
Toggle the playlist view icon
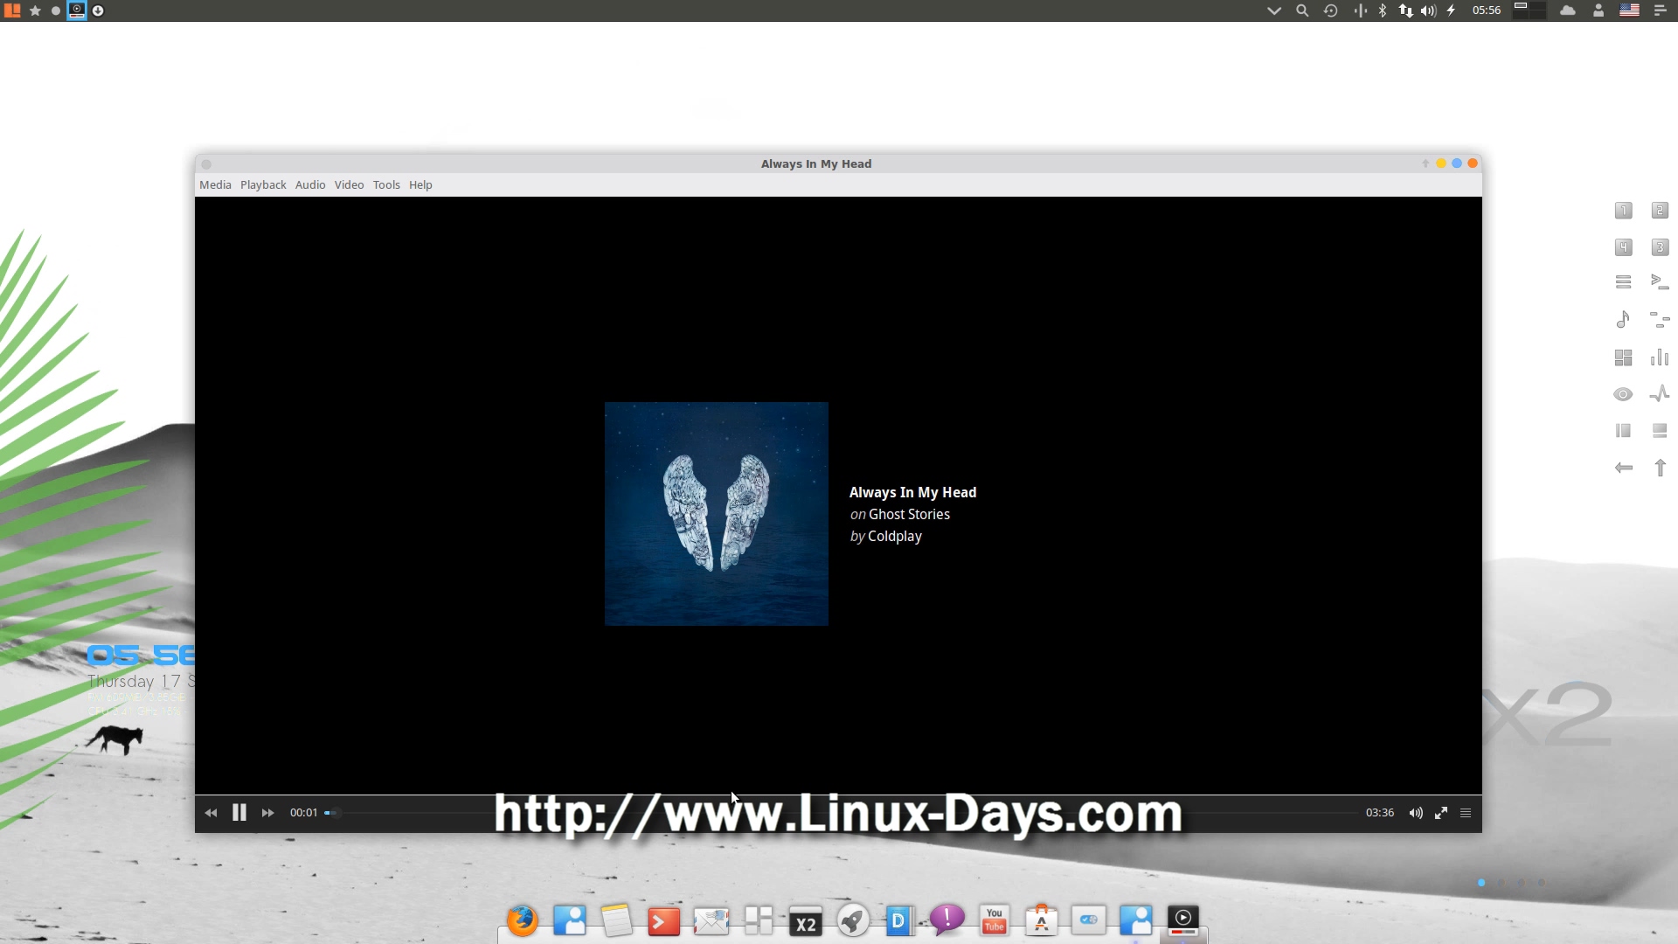[x=1466, y=813]
